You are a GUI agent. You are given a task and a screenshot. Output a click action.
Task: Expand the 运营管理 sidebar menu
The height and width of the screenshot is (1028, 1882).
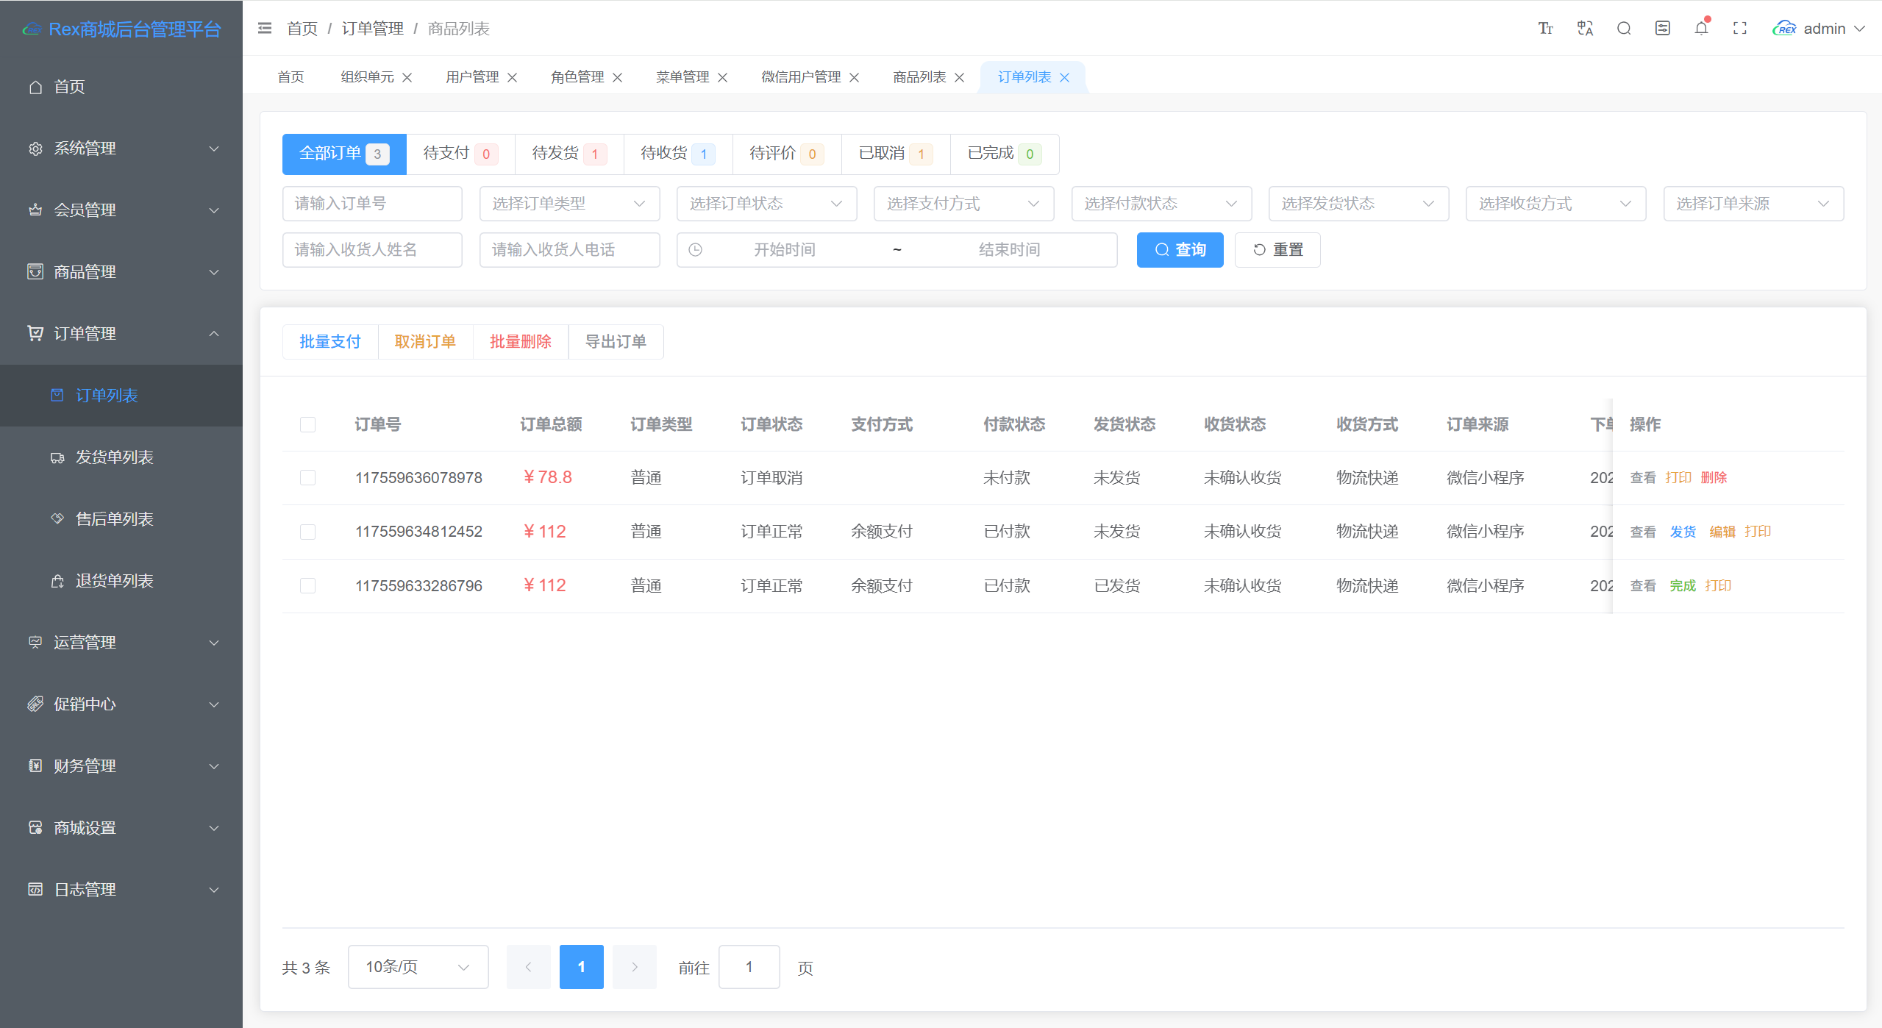tap(121, 643)
